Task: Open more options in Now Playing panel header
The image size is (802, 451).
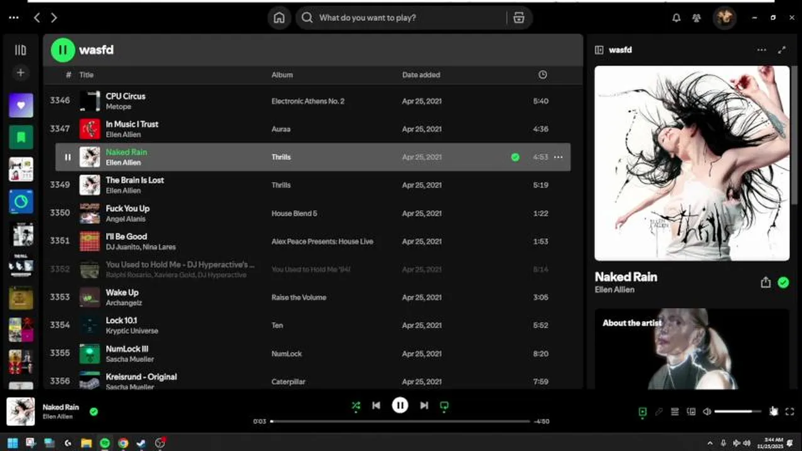Action: click(x=762, y=50)
